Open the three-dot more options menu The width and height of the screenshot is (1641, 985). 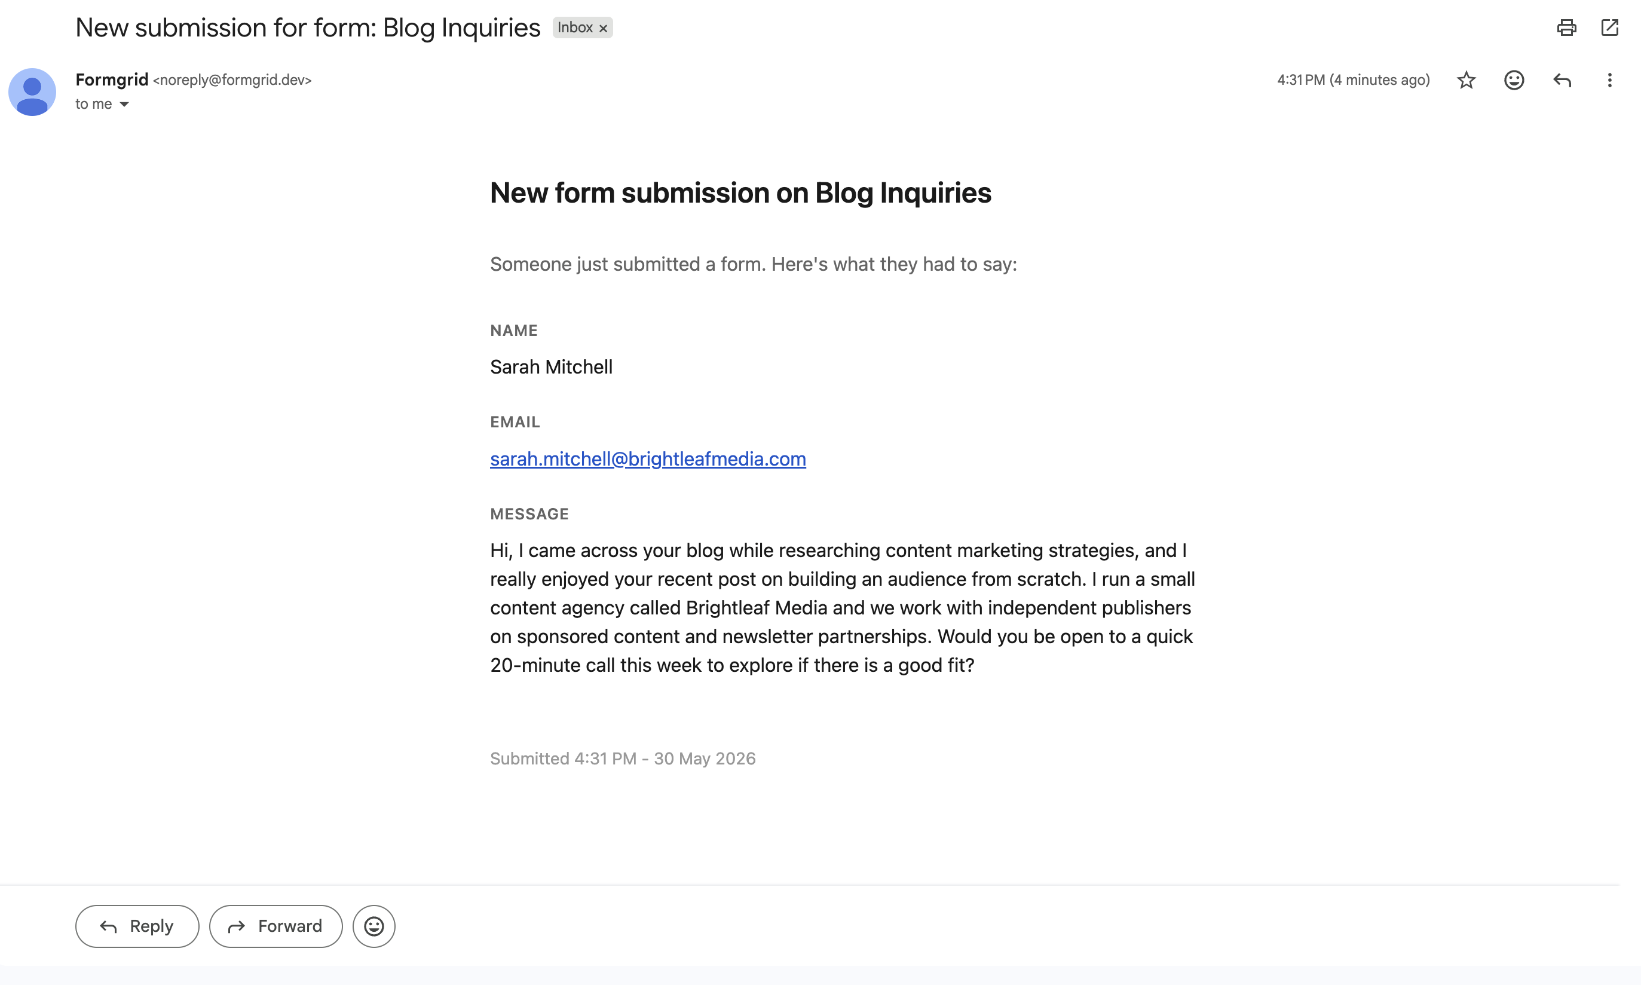click(x=1609, y=80)
